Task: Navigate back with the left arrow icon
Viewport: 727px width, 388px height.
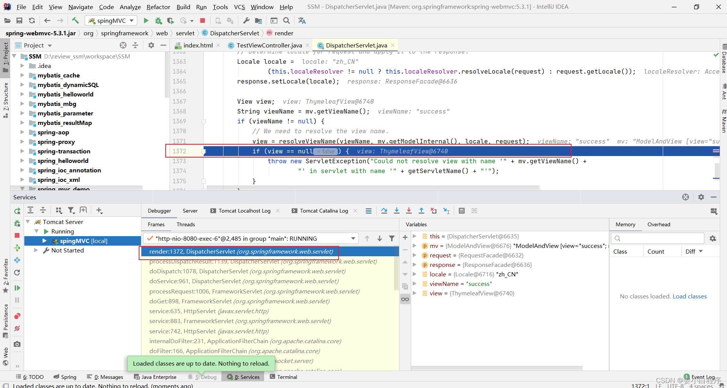Action: pyautogui.click(x=47, y=21)
